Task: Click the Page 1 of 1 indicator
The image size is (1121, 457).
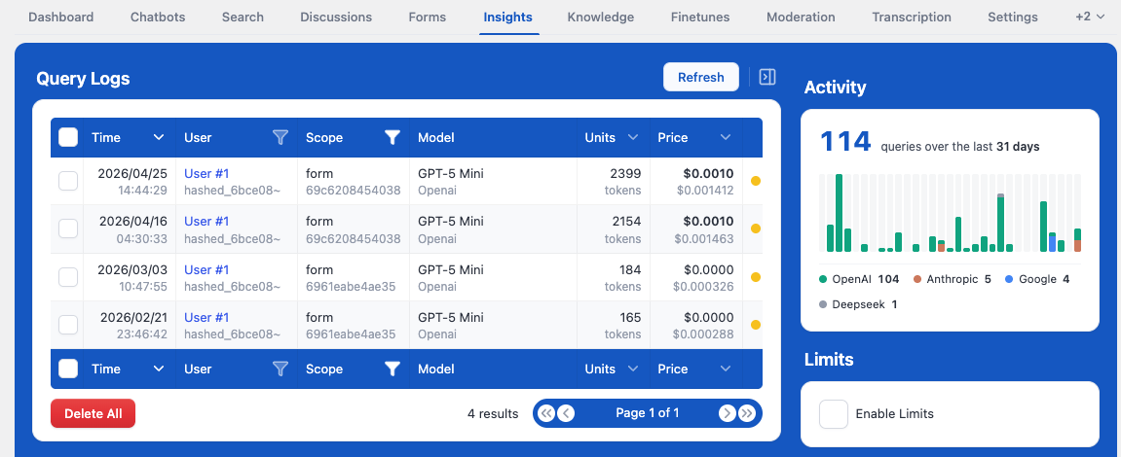Action: tap(647, 413)
